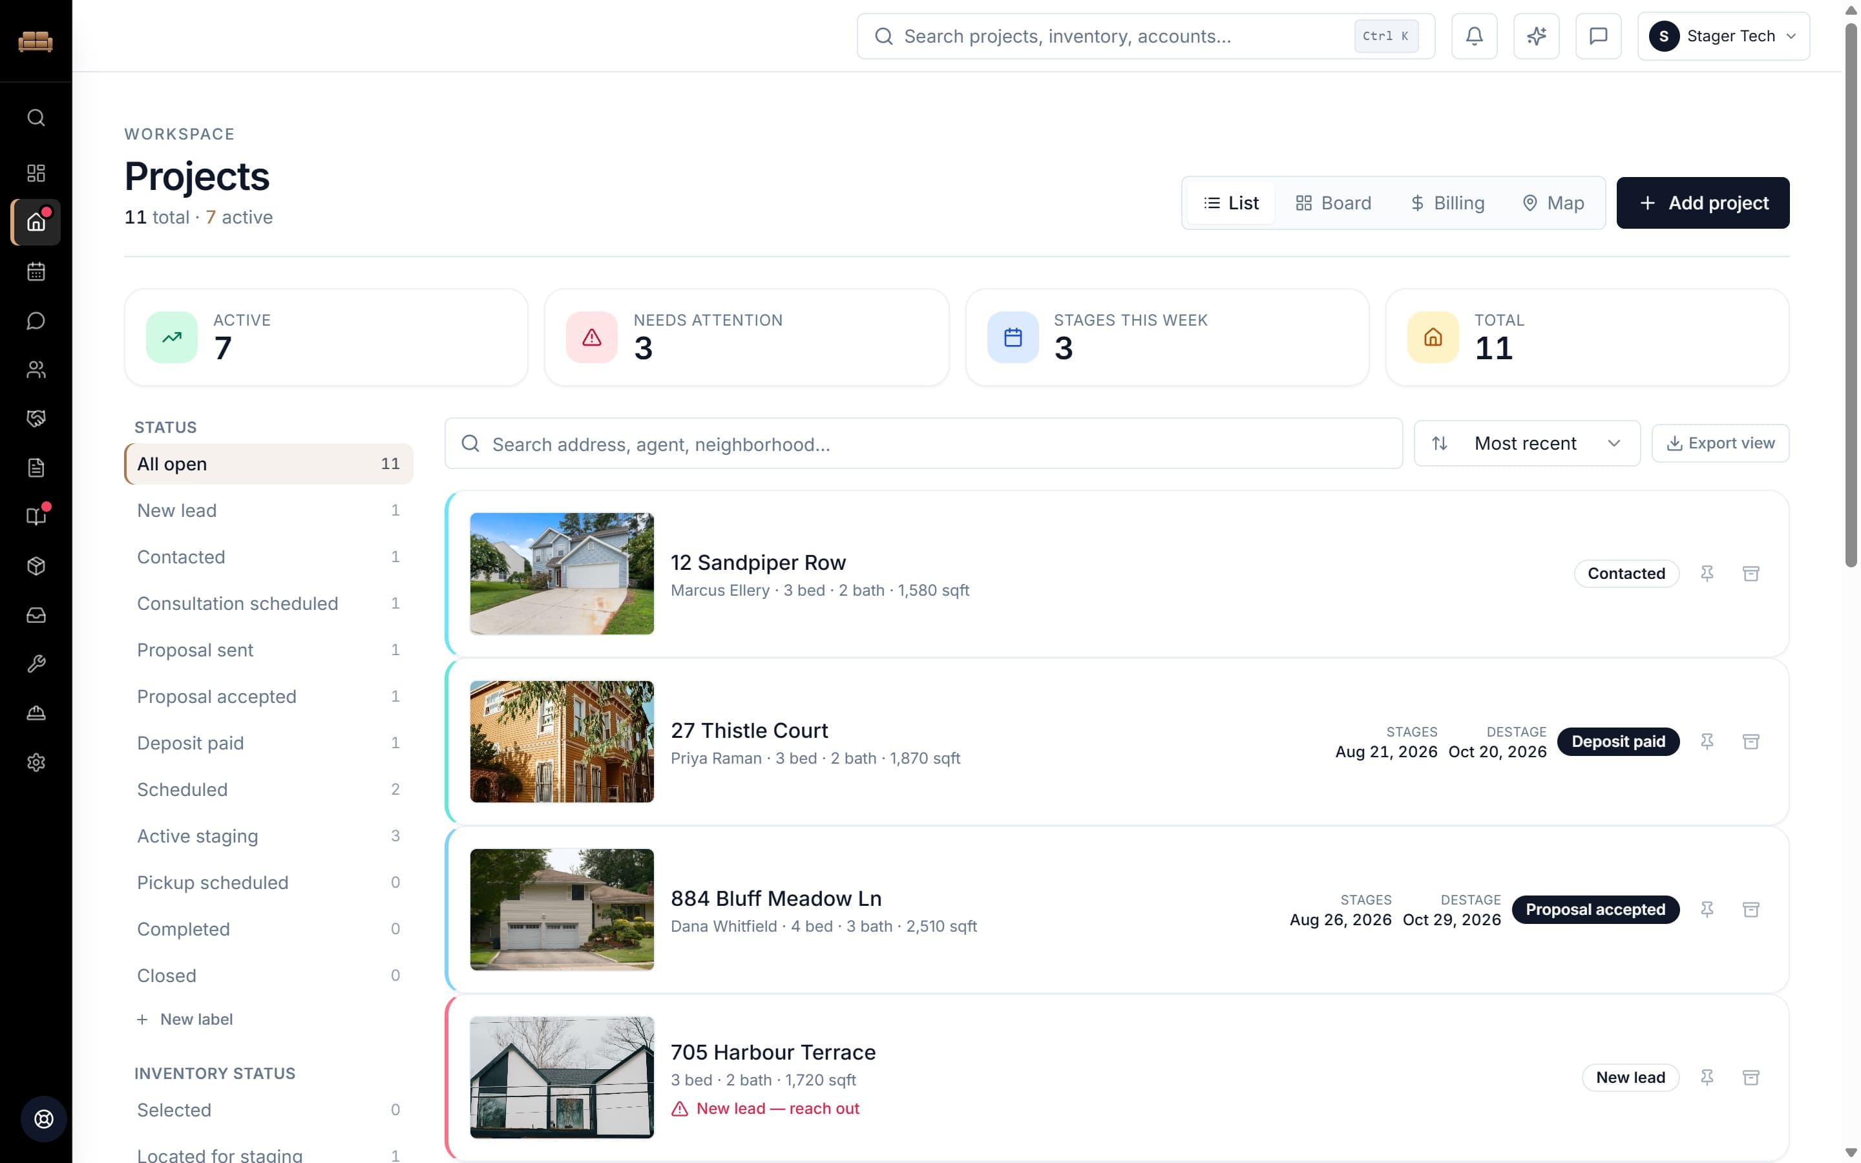Image resolution: width=1861 pixels, height=1163 pixels.
Task: Open the chat bubble icon in sidebar
Action: (x=36, y=320)
